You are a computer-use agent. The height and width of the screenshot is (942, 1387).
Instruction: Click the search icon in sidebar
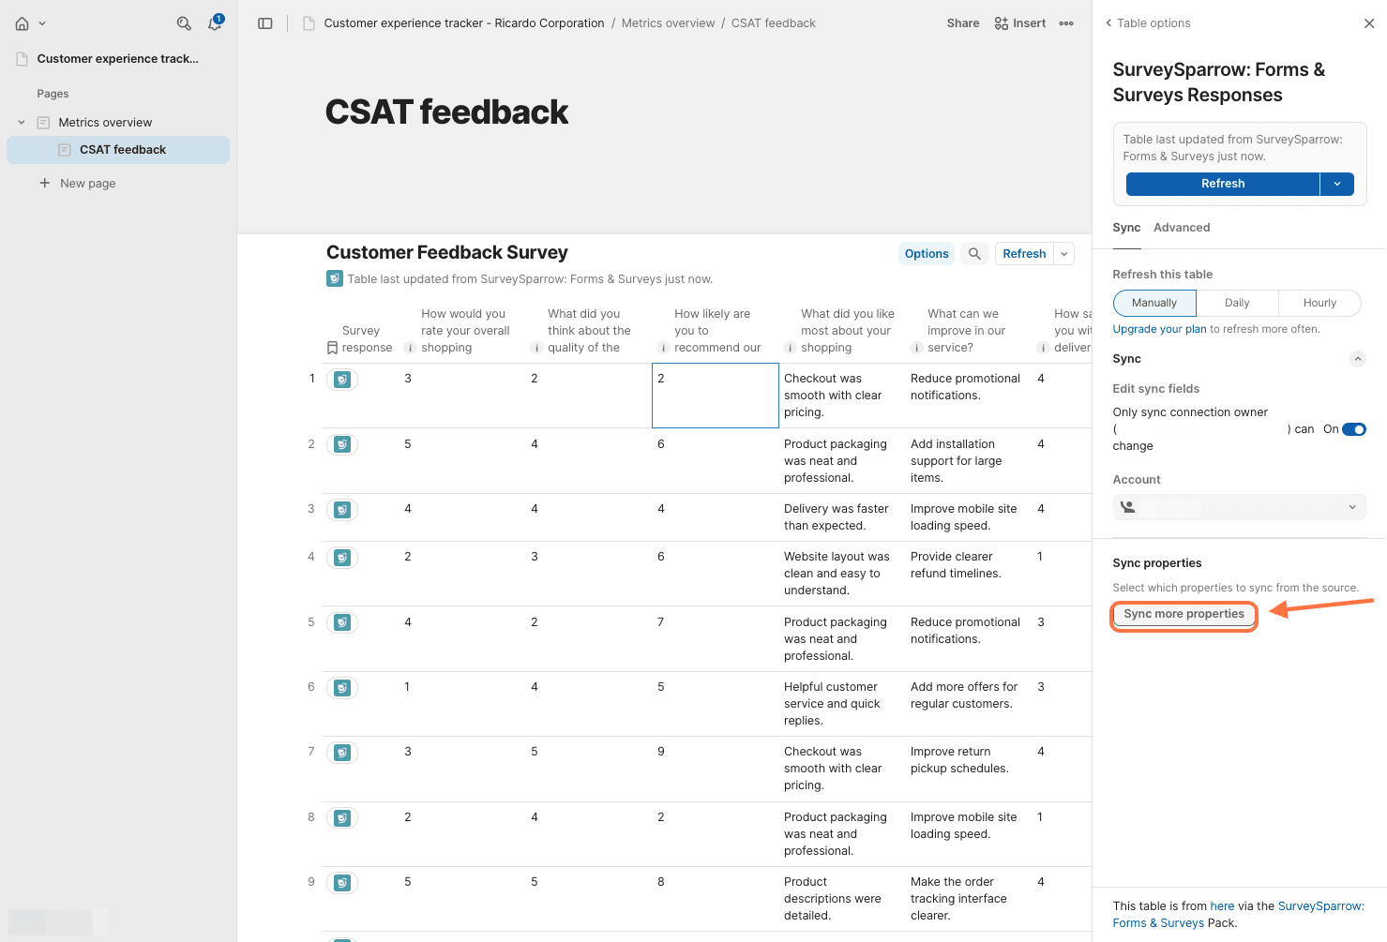(x=184, y=23)
